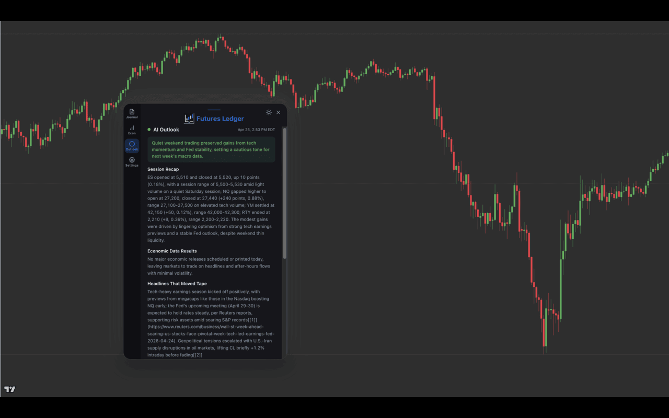
Task: Click the panel's vertical scrollbar thumb
Action: click(x=285, y=193)
